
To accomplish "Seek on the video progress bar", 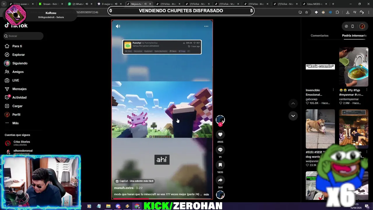I will pyautogui.click(x=162, y=199).
